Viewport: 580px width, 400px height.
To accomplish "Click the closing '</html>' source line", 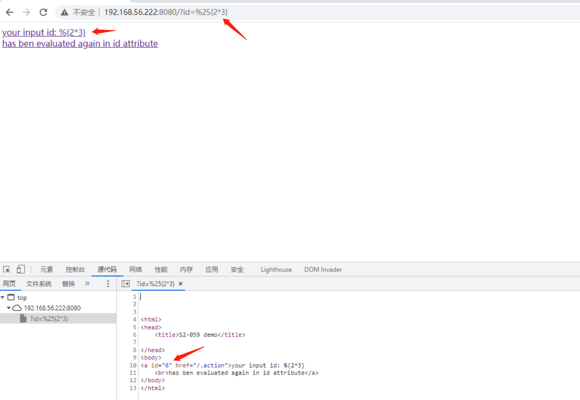I will pyautogui.click(x=153, y=388).
